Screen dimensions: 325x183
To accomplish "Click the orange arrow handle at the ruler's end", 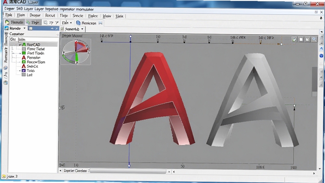I will tap(280, 44).
